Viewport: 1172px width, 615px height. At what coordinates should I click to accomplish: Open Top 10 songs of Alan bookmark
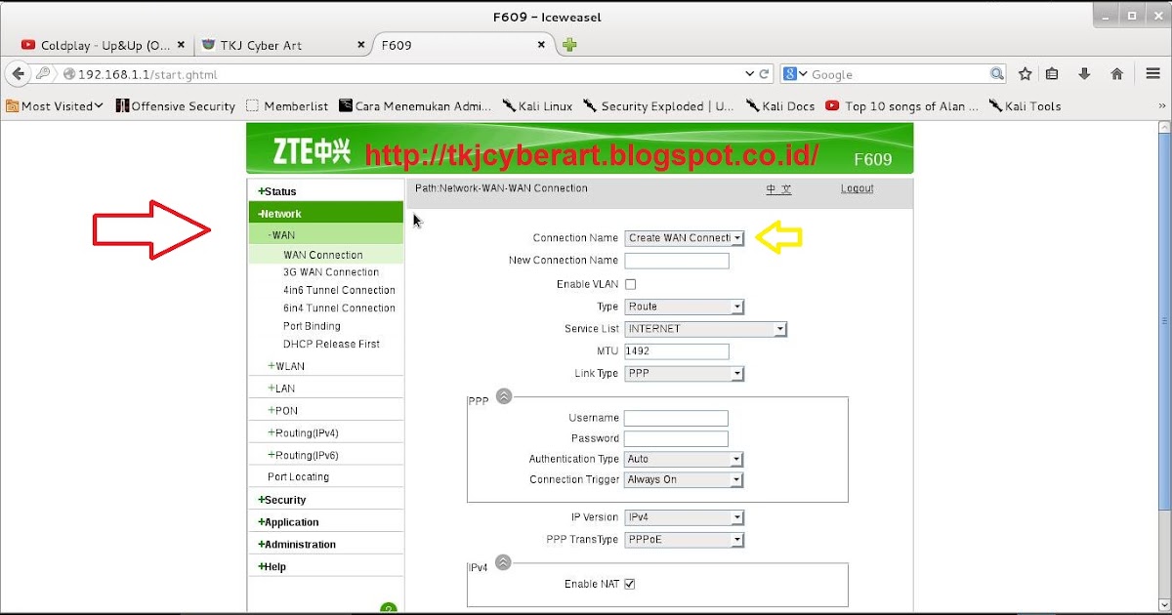pyautogui.click(x=901, y=106)
